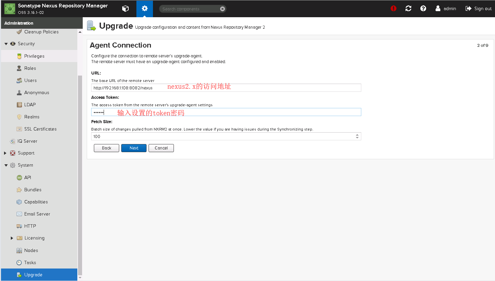The height and width of the screenshot is (281, 495).
Task: Refresh the current view
Action: [408, 8]
